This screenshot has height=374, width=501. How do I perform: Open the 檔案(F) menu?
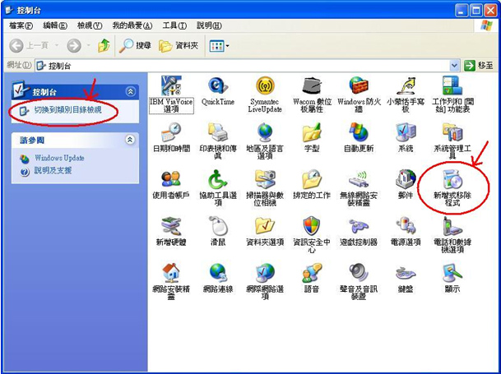click(x=21, y=26)
